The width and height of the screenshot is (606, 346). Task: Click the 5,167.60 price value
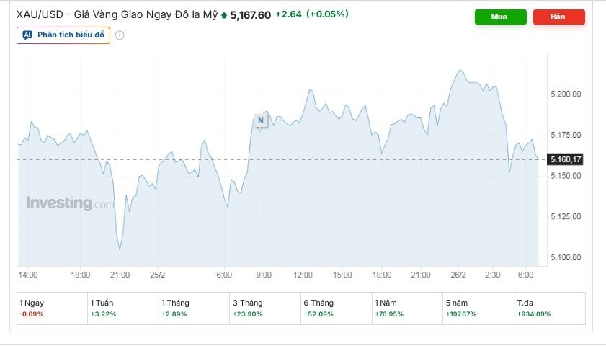pyautogui.click(x=250, y=14)
